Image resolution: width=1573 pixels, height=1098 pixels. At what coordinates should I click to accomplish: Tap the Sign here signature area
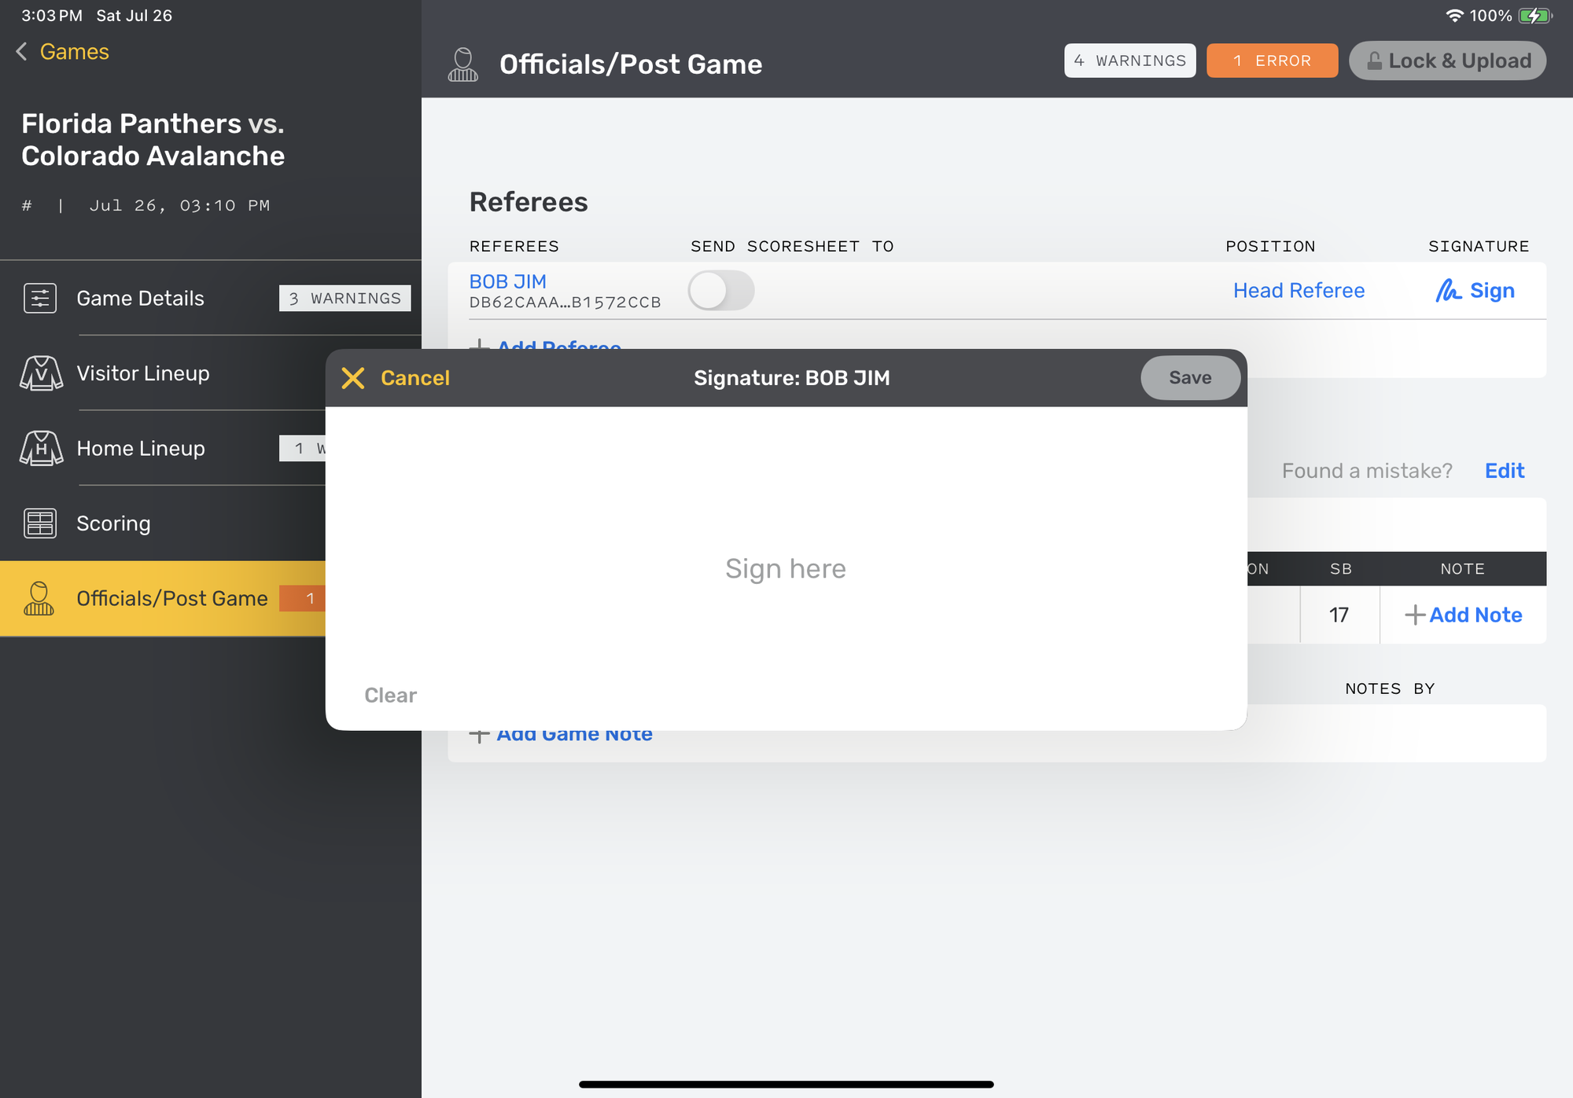point(785,568)
